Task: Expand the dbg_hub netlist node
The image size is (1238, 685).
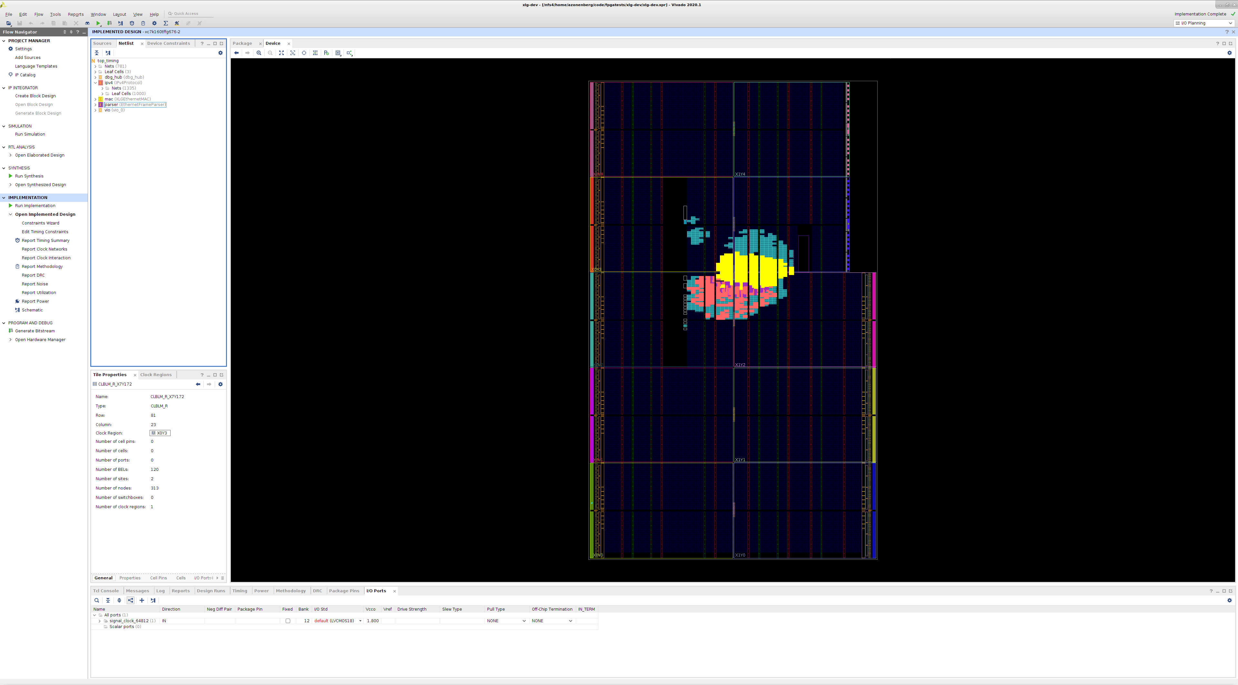Action: coord(95,77)
